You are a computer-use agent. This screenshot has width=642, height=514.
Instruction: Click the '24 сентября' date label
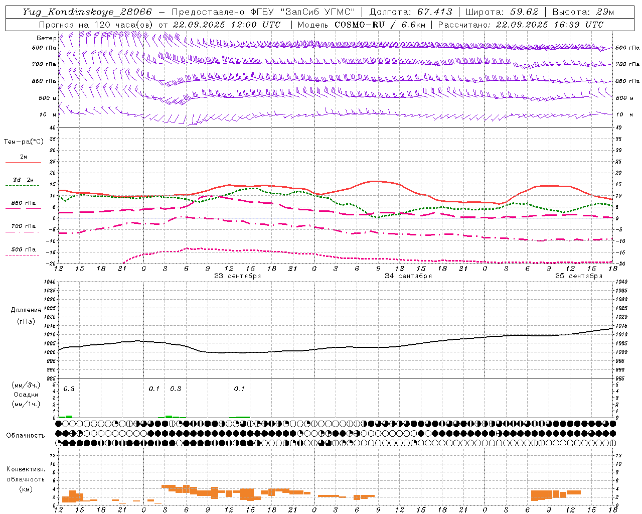[x=408, y=276]
